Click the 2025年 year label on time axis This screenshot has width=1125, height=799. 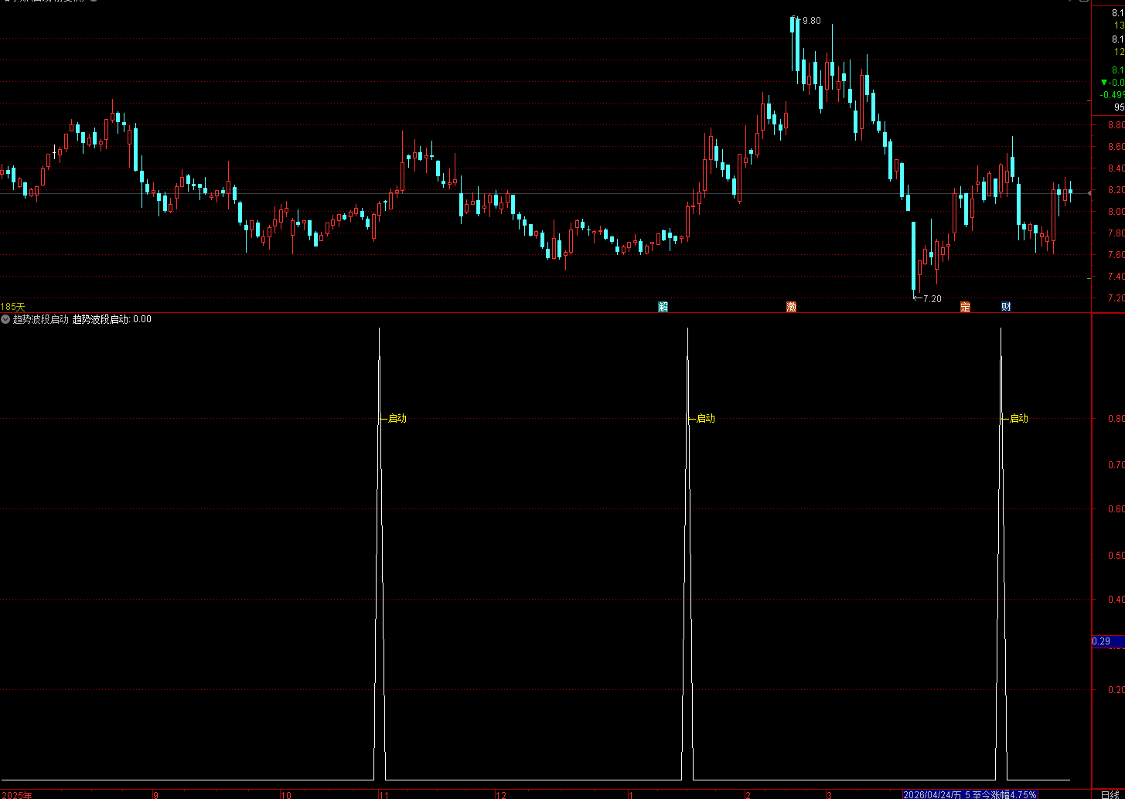16,794
